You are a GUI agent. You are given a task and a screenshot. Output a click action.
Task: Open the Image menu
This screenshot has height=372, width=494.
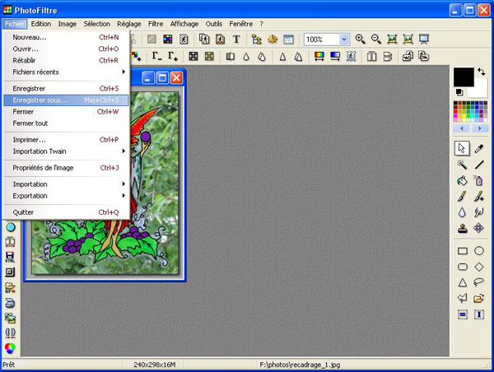(68, 24)
